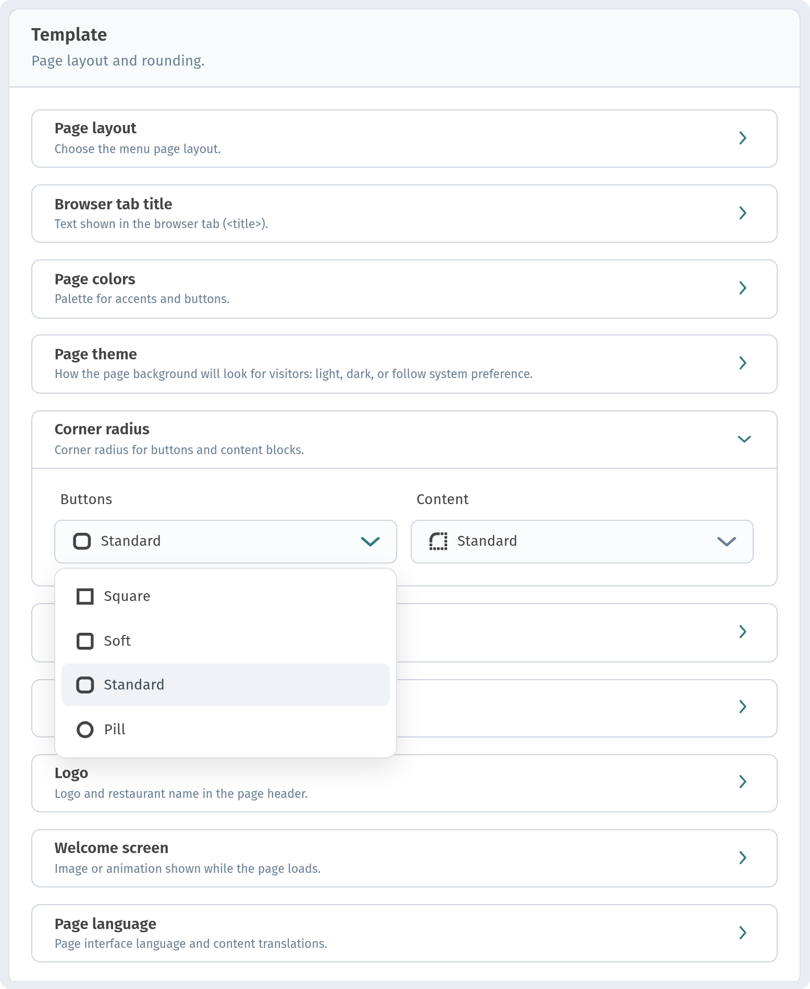Click "Page interface language and content translations."
Viewport: 810px width, 989px height.
tap(191, 944)
